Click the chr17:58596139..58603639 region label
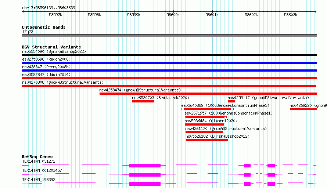The image size is (327, 188). 48,8
